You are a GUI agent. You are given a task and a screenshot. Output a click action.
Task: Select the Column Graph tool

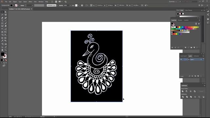(x=6, y=44)
